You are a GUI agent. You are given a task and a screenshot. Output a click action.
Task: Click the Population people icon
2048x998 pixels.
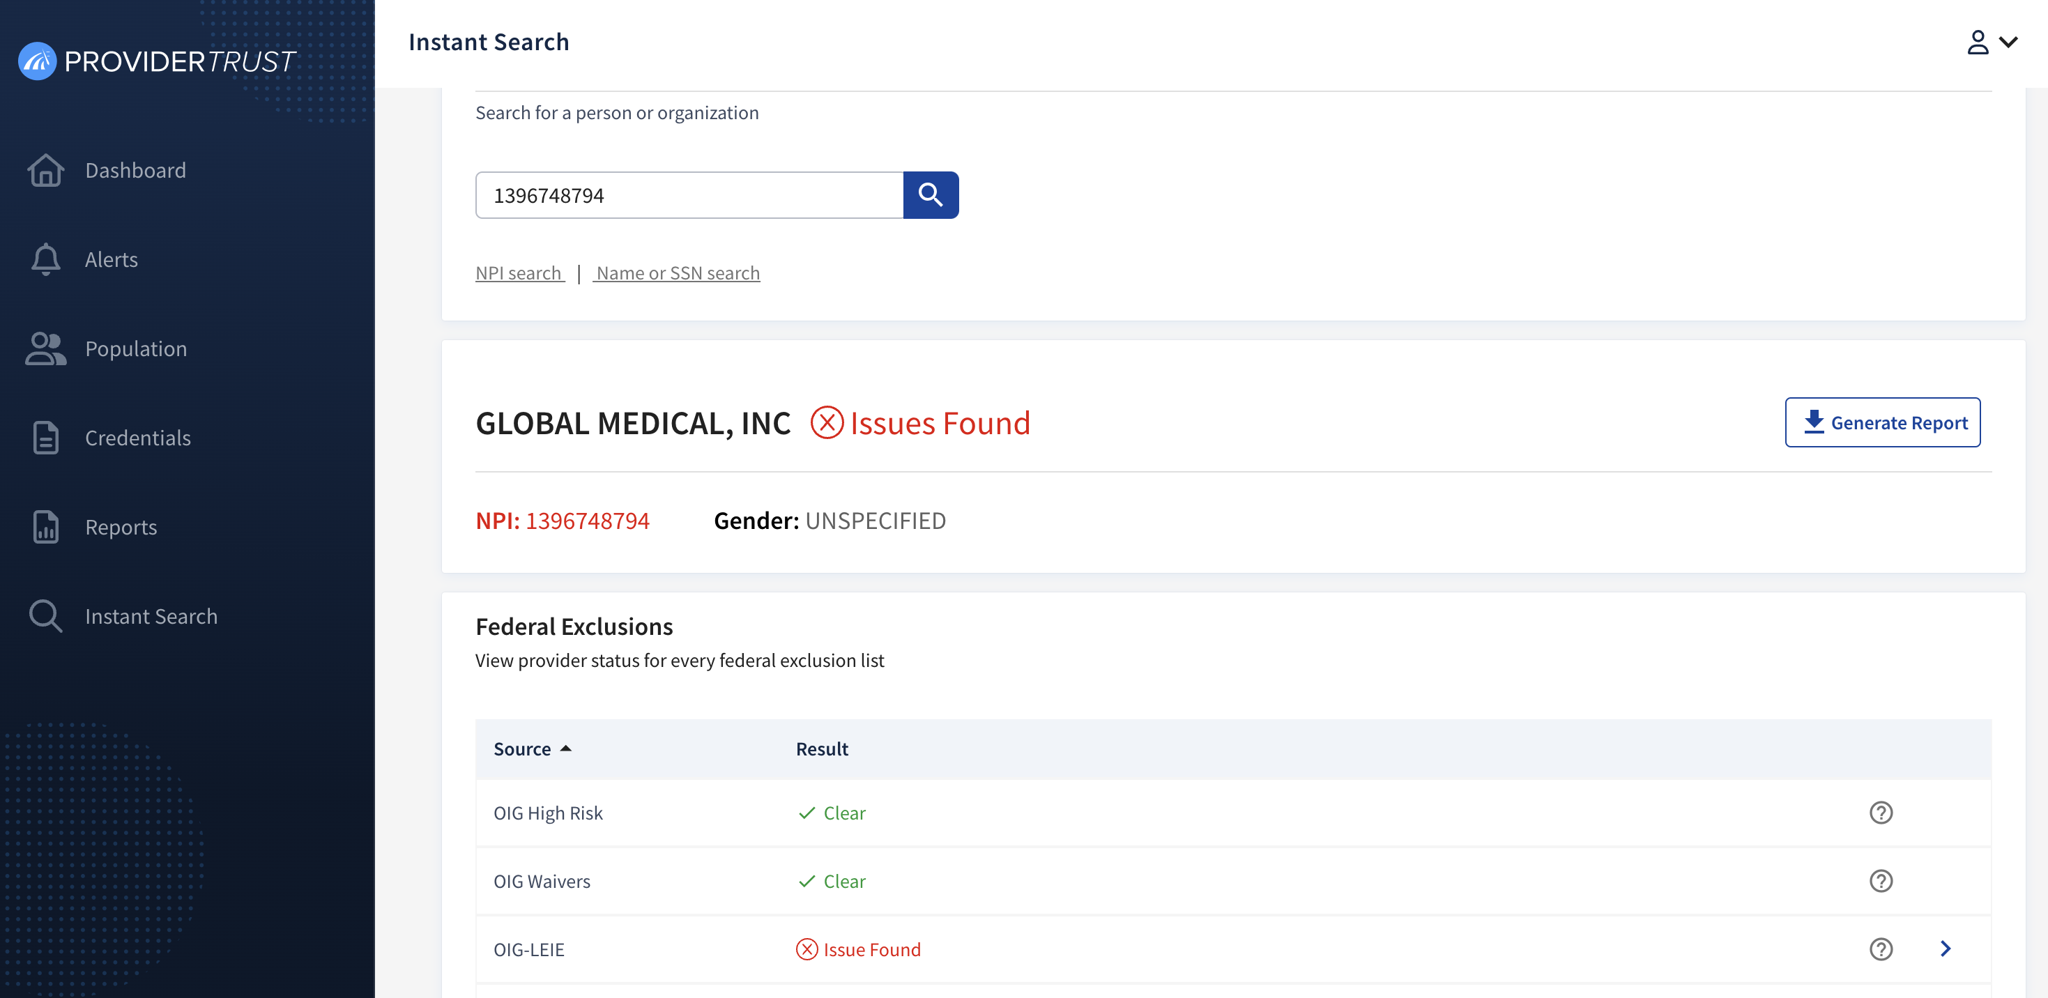(45, 349)
